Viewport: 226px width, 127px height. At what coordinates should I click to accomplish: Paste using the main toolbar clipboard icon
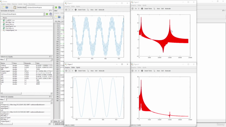(15, 7)
